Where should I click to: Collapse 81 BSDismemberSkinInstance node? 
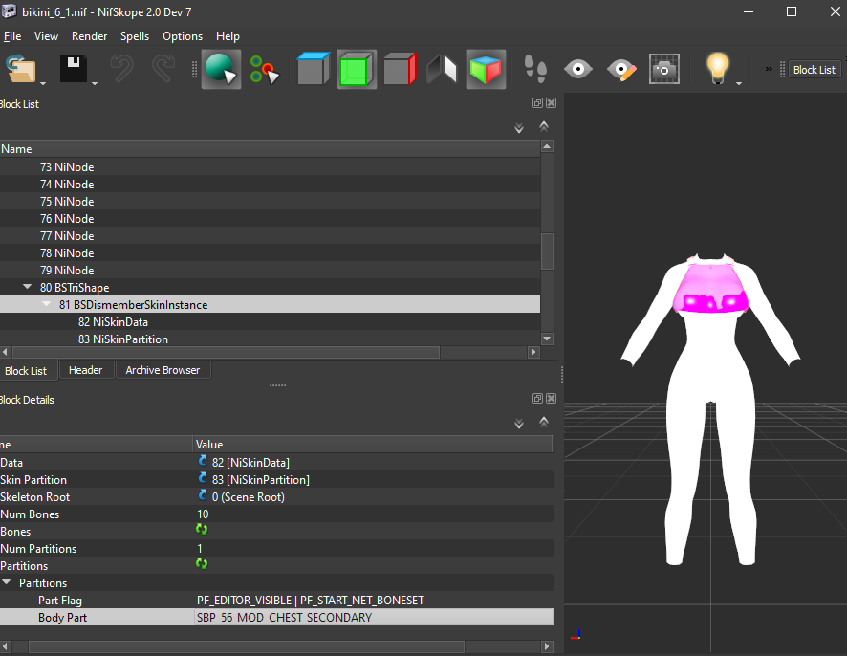pos(47,304)
